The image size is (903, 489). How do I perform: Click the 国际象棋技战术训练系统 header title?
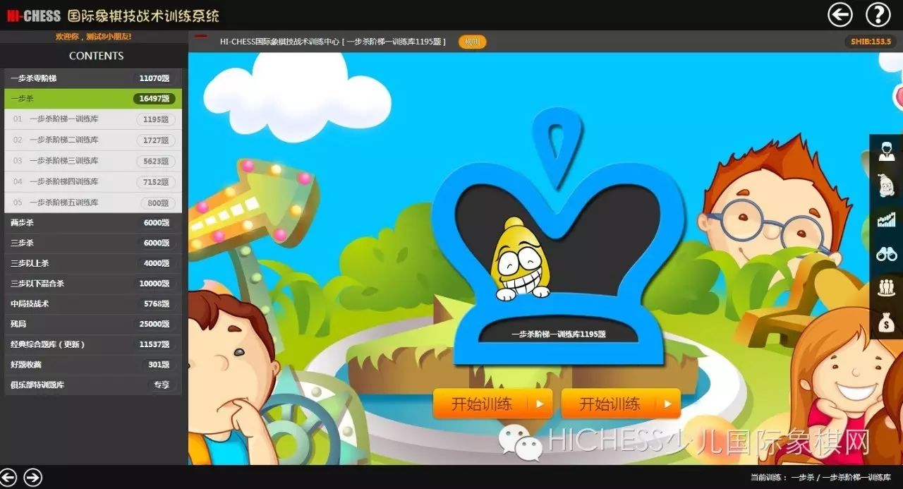[x=143, y=15]
